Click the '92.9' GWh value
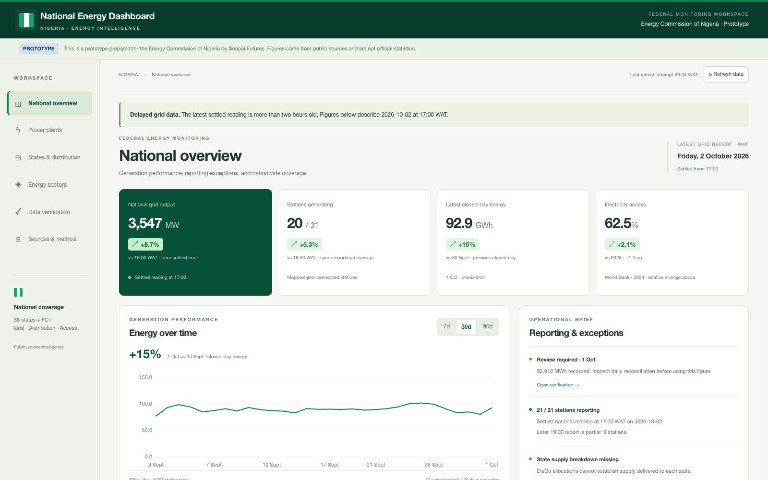Viewport: 768px width, 480px height. (459, 223)
